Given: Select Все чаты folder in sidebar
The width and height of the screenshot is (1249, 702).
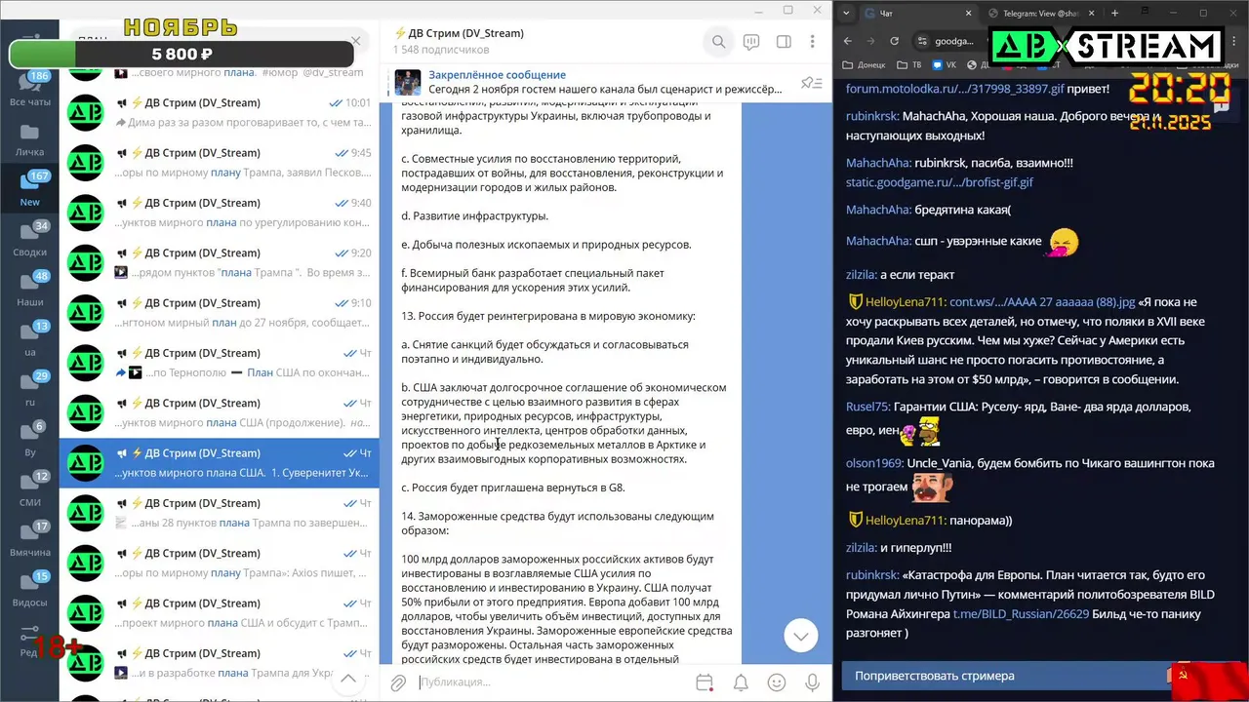Looking at the screenshot, I should pyautogui.click(x=29, y=88).
